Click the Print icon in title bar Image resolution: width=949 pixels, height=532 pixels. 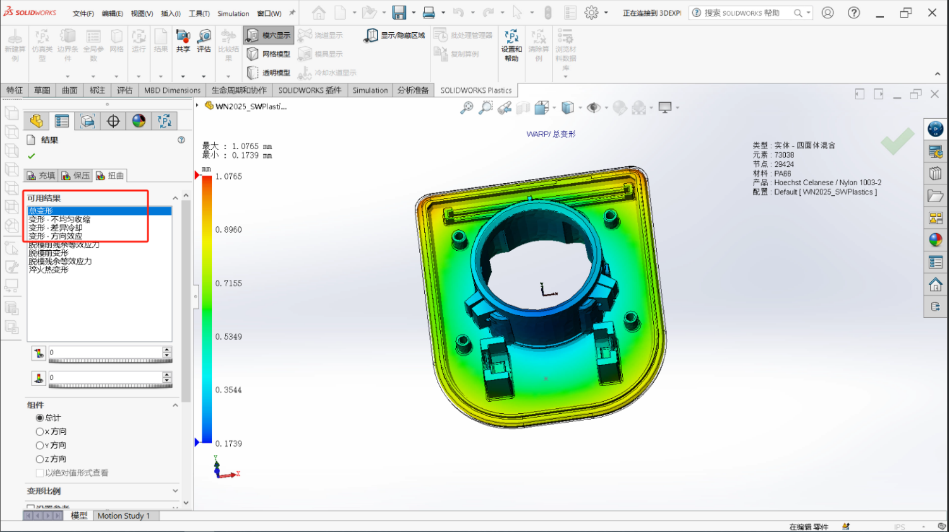point(429,13)
